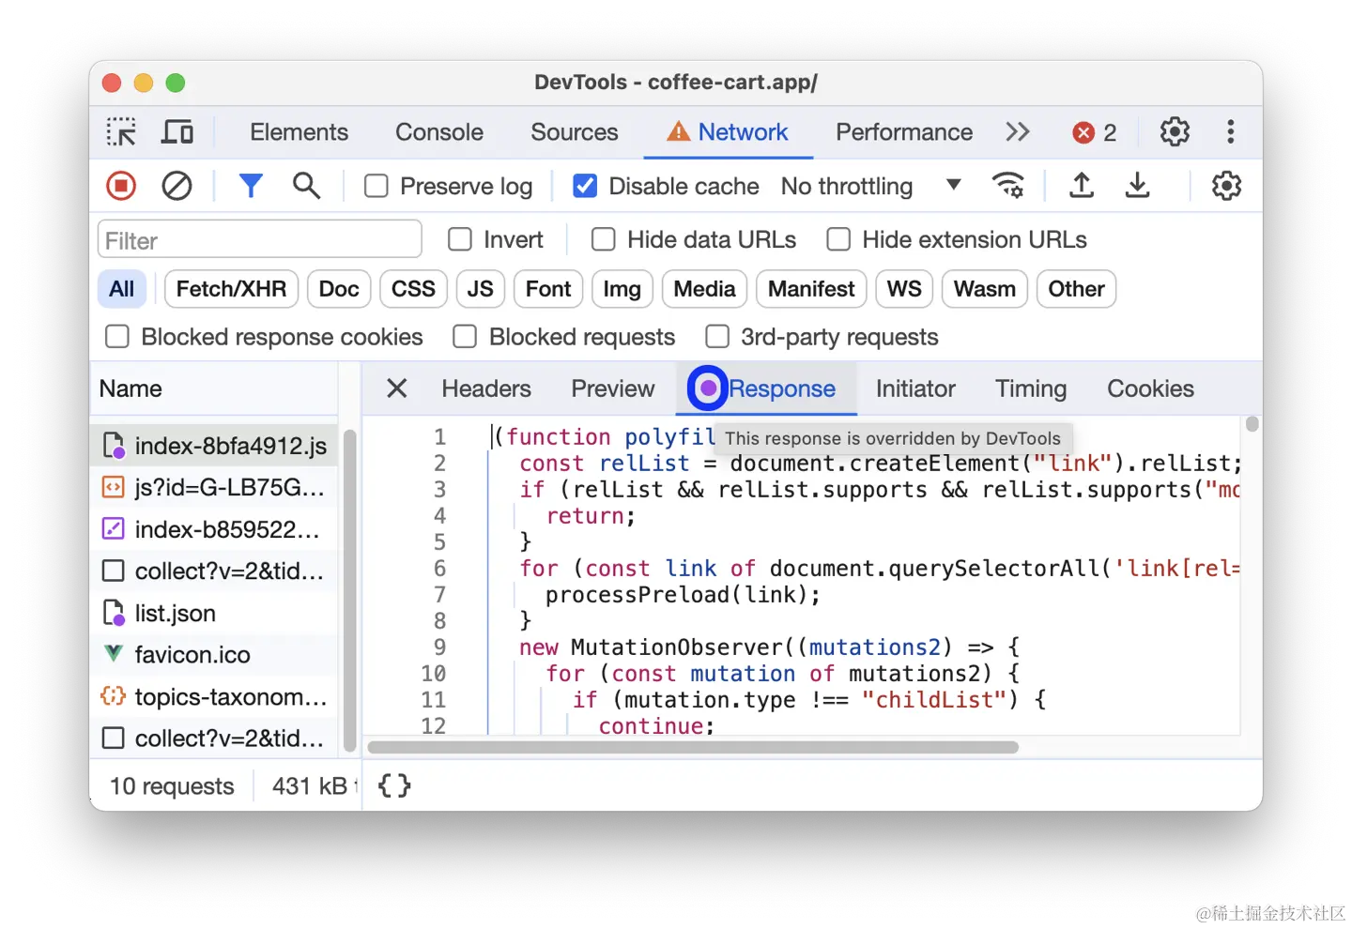1352x929 pixels.
Task: Select the inspect element tool
Action: (x=121, y=131)
